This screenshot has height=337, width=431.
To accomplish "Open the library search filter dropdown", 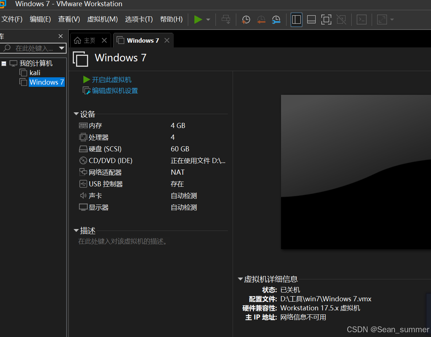I will (x=62, y=48).
